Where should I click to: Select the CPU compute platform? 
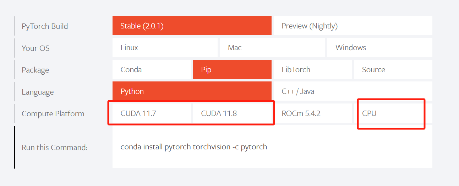393,113
